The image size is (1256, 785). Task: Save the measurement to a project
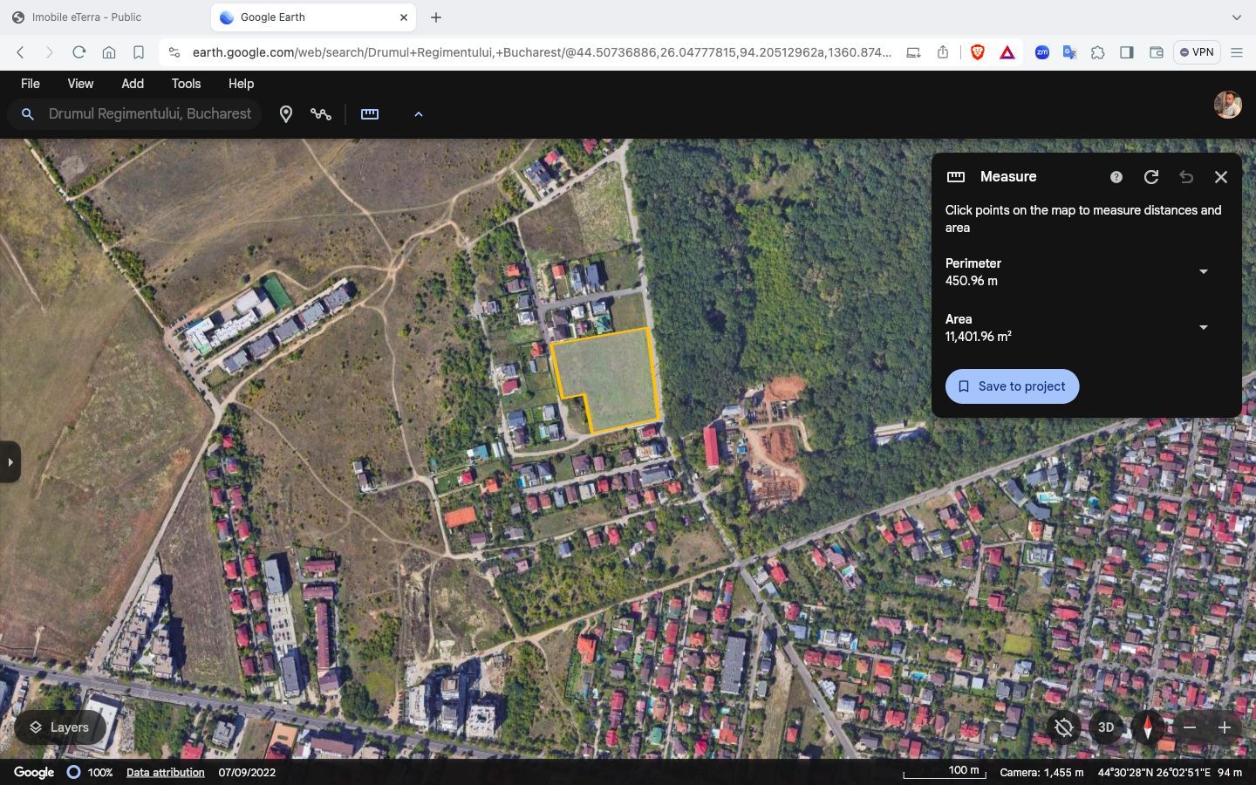click(1012, 386)
